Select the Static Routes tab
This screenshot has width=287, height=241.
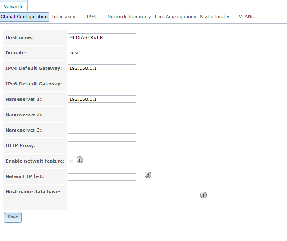(x=215, y=17)
